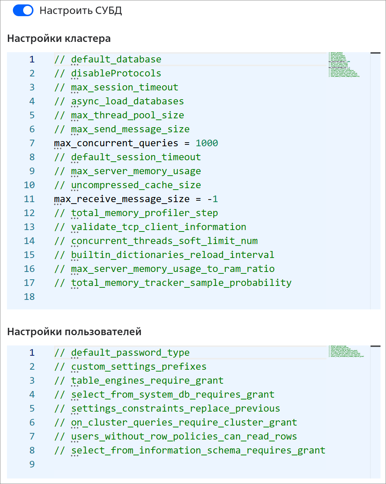Viewport: 386px width, 484px height.
Task: Click the disableProtocols commented line
Action: tap(116, 73)
